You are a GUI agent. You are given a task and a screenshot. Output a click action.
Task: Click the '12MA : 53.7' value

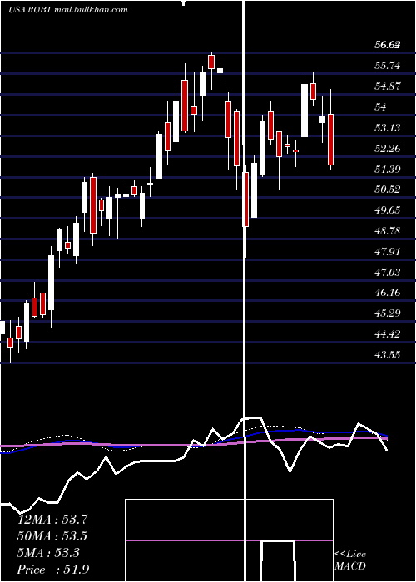[x=52, y=520]
